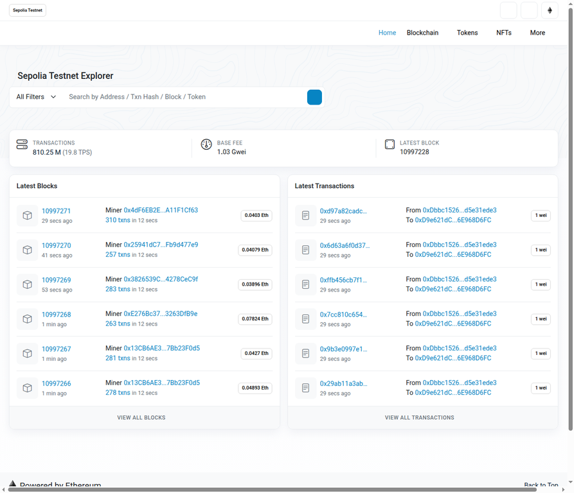Open the More menu

537,33
